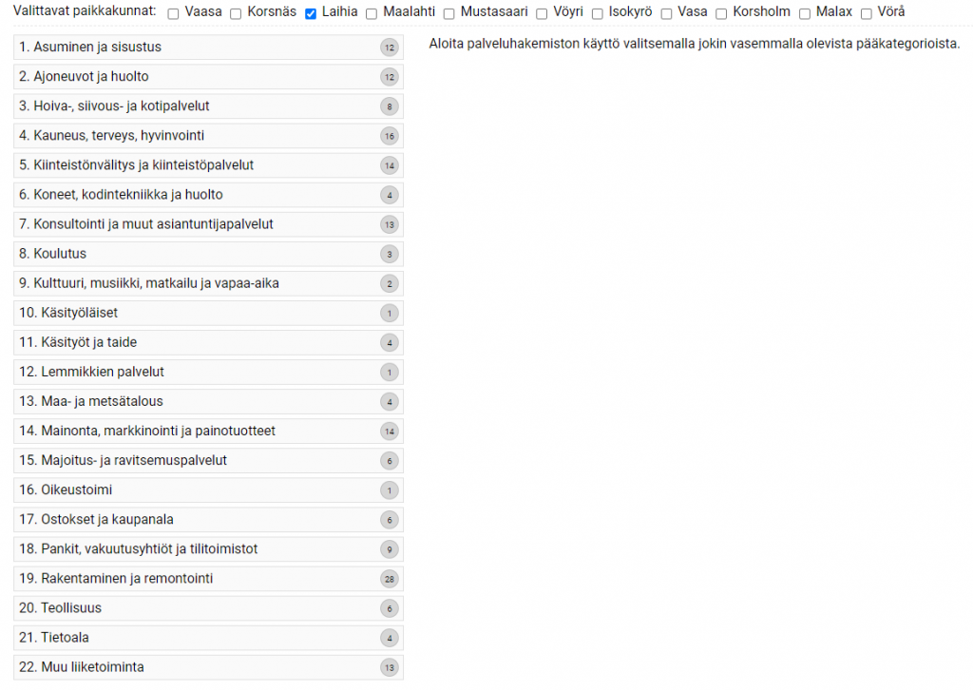Click the 14 badge on Mainonta, markkinointi row

(389, 432)
